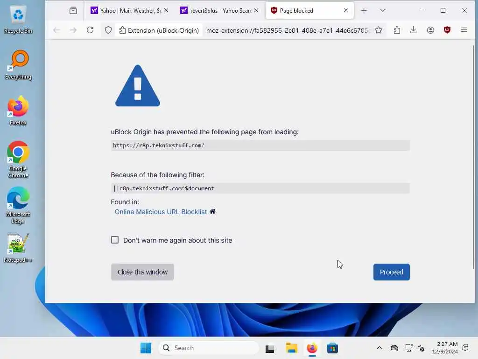Check Don't warn me again checkbox

pos(115,240)
